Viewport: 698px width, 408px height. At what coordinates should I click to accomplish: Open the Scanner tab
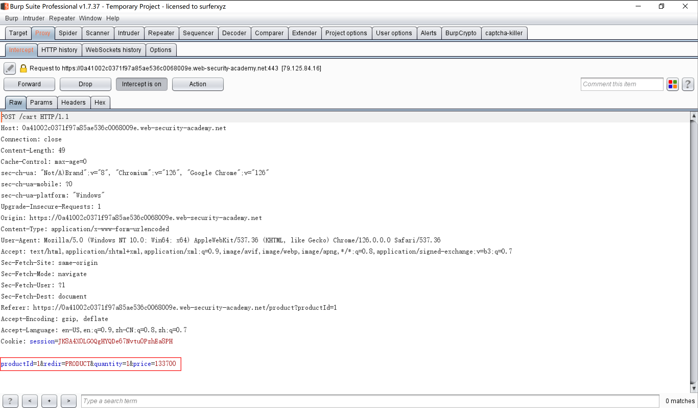click(x=98, y=33)
